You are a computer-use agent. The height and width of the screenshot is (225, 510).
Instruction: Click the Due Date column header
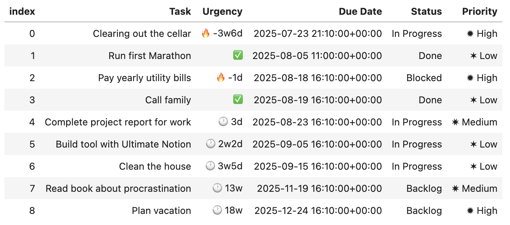(361, 11)
